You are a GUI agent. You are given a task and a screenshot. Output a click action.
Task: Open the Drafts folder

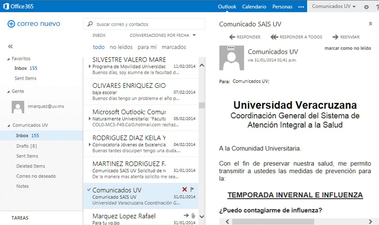click(26, 146)
